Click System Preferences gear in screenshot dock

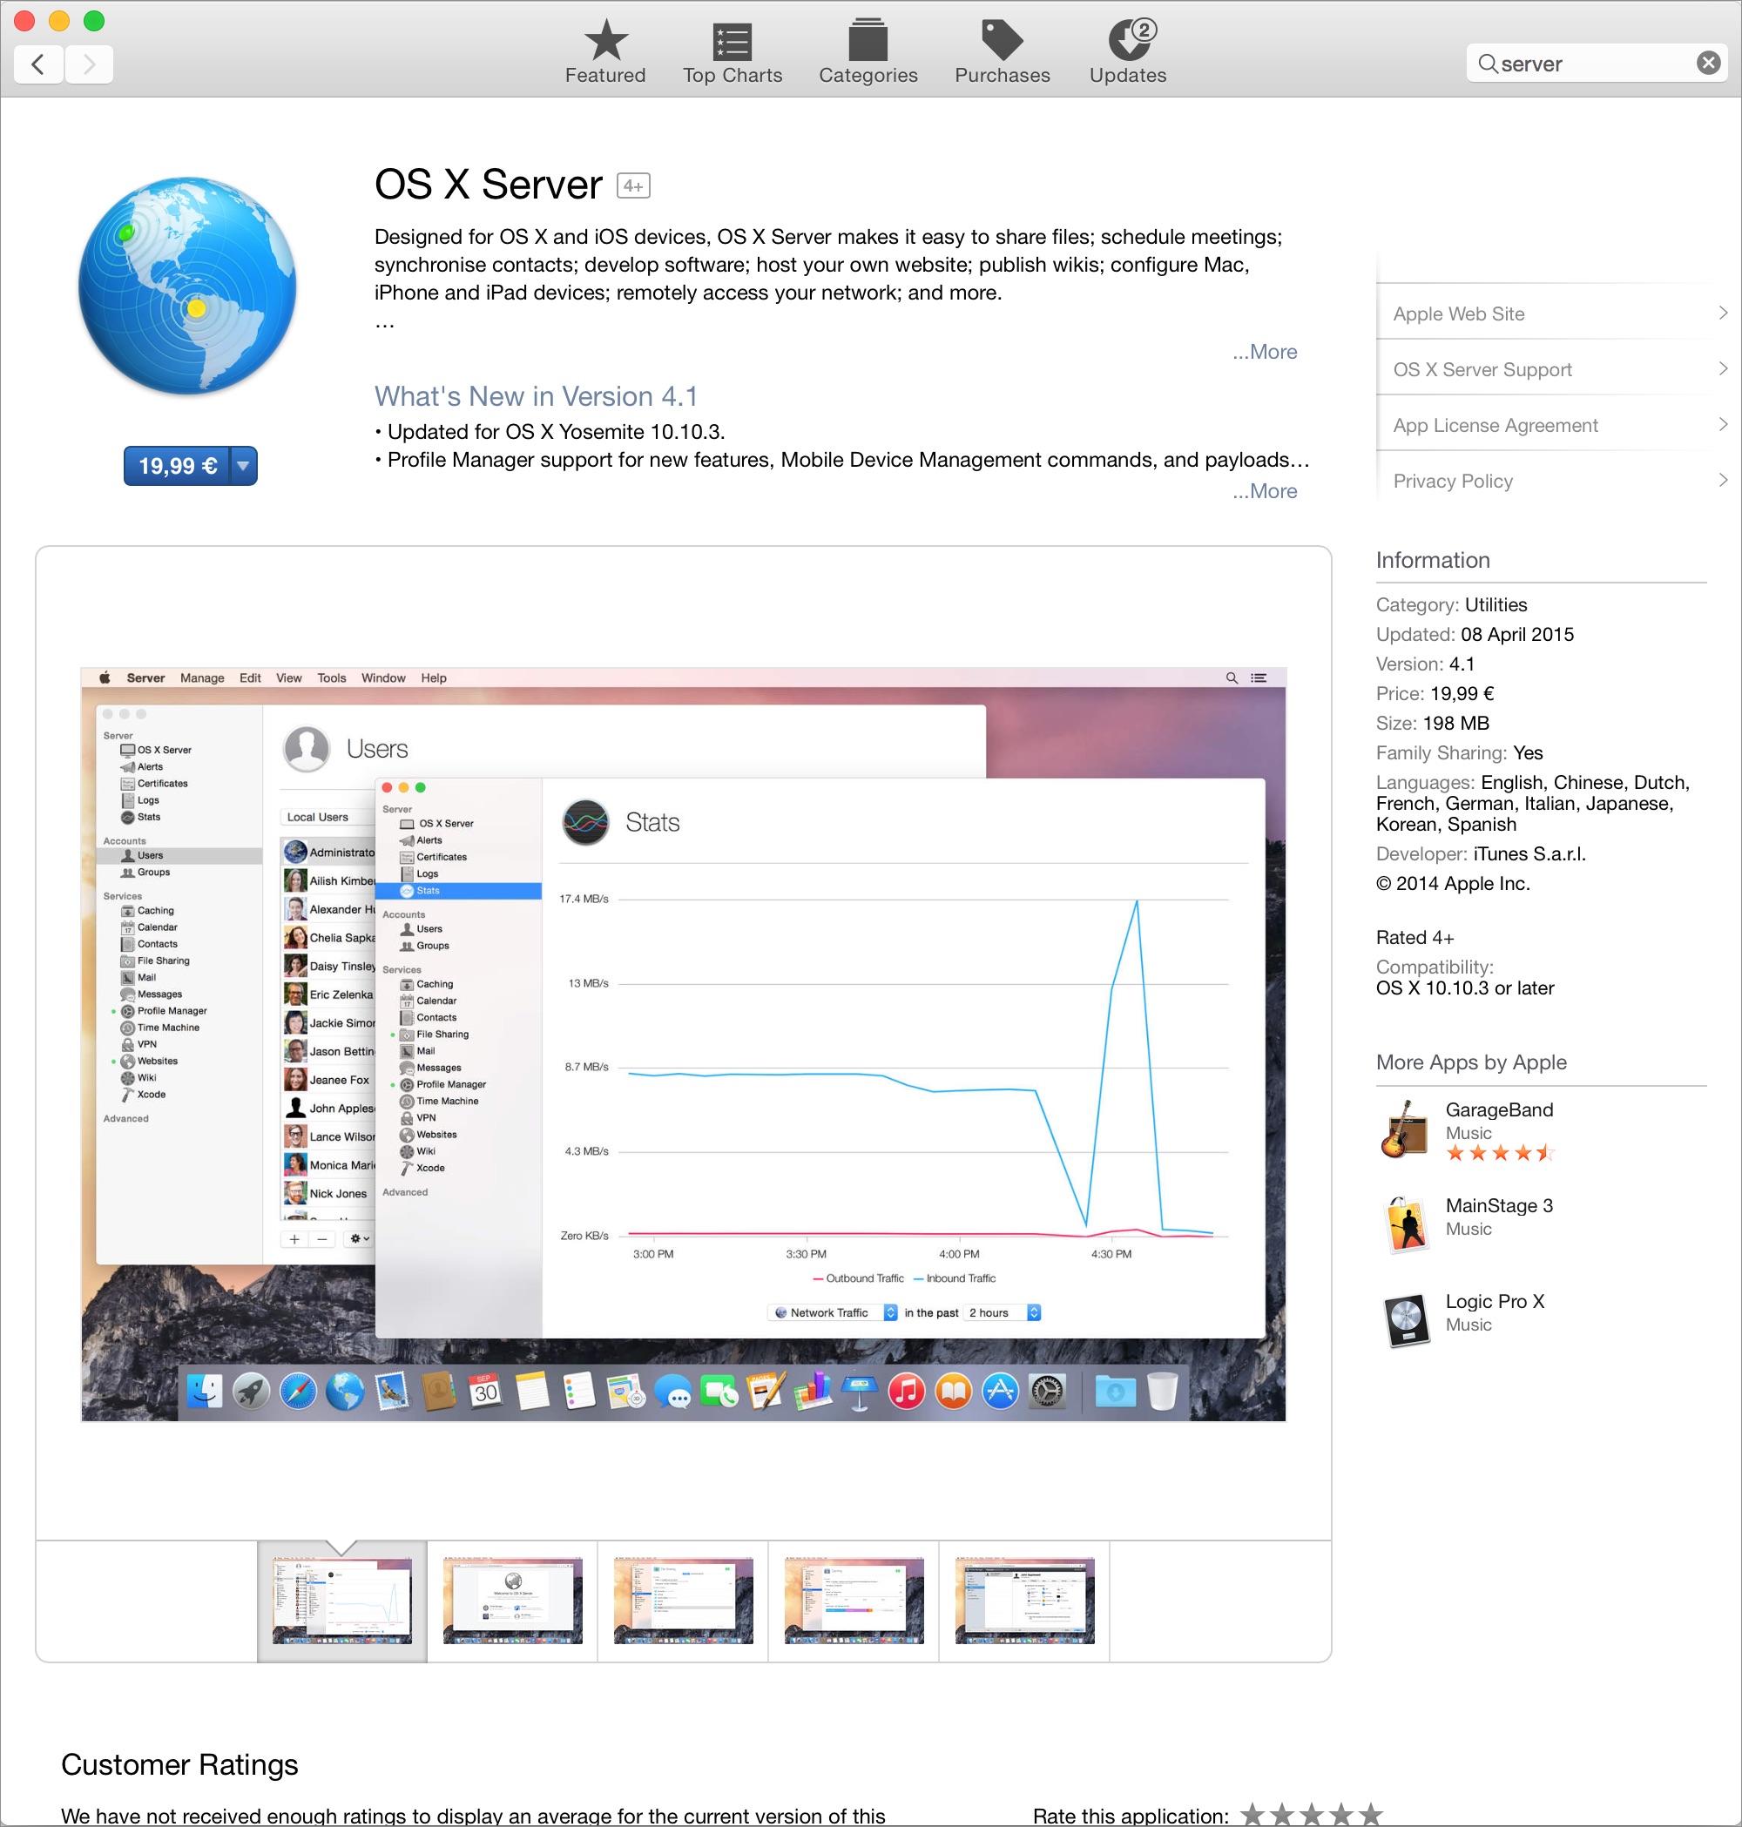click(x=1048, y=1391)
